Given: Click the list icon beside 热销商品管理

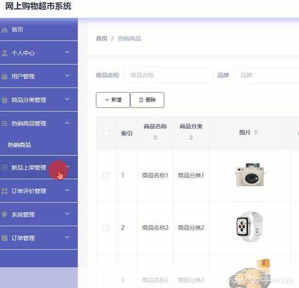Looking at the screenshot, I should (x=5, y=123).
